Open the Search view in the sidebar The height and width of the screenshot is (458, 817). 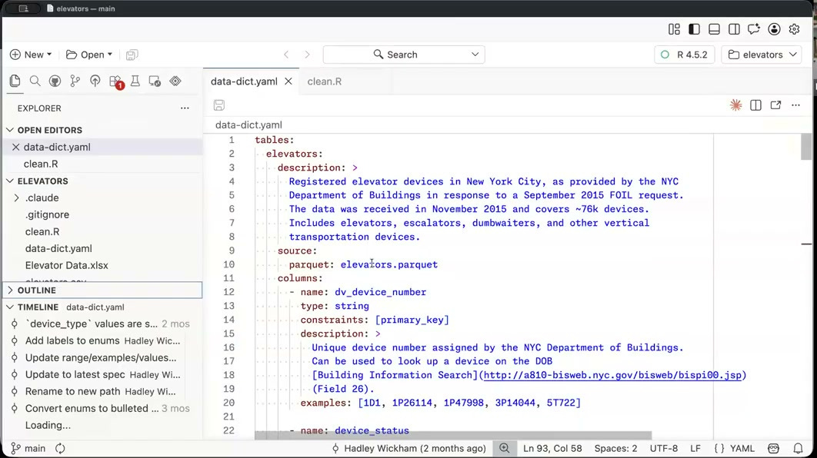pyautogui.click(x=35, y=81)
